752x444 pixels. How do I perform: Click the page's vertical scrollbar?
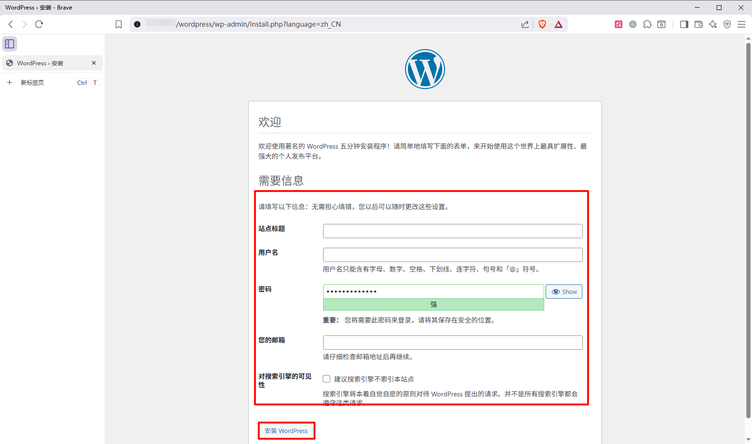coord(748,229)
